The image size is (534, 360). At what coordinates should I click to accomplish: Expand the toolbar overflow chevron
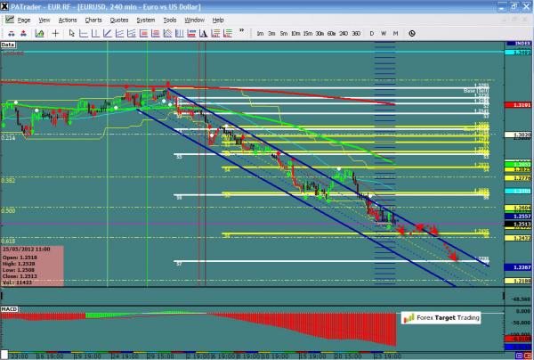240,33
